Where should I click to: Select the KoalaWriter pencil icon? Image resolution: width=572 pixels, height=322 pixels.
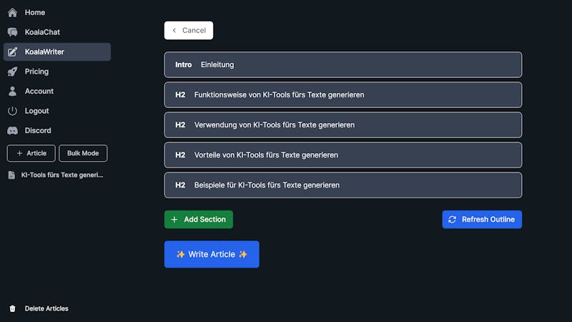(12, 52)
